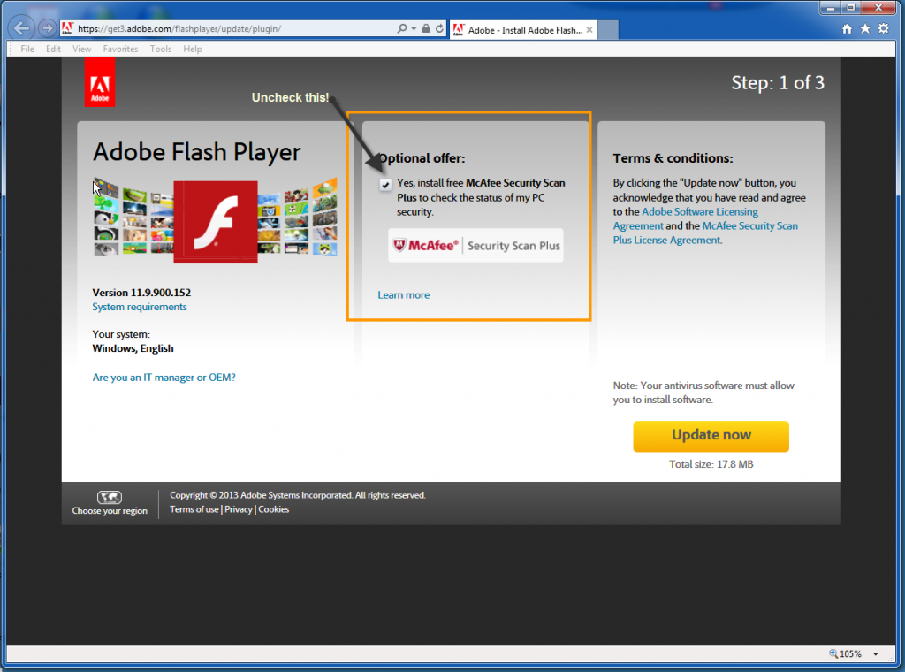Click the zoom magnifier icon in status bar

coord(833,653)
